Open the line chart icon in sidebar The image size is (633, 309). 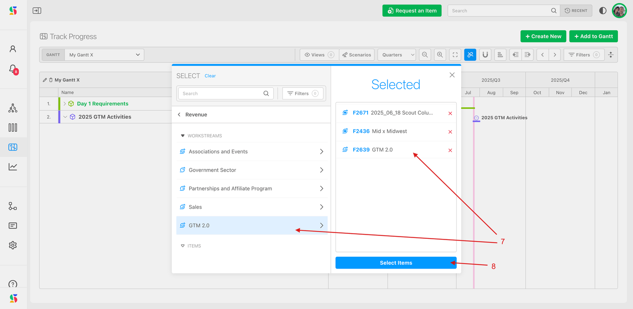coord(13,167)
